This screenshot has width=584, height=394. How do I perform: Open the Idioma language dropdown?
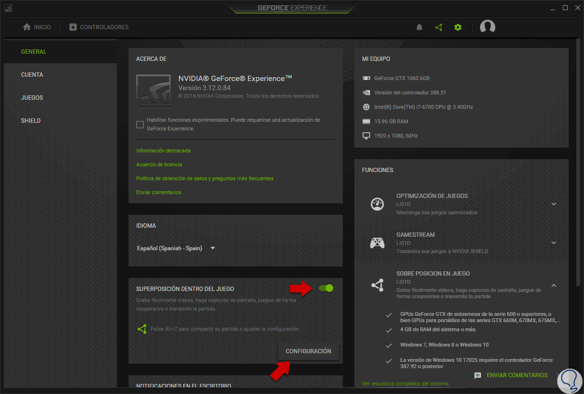pos(176,248)
